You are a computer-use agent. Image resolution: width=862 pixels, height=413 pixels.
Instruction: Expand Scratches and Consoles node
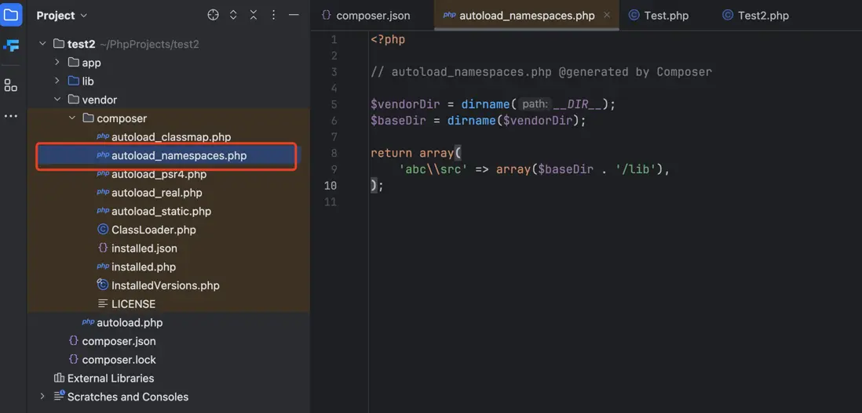(x=42, y=397)
